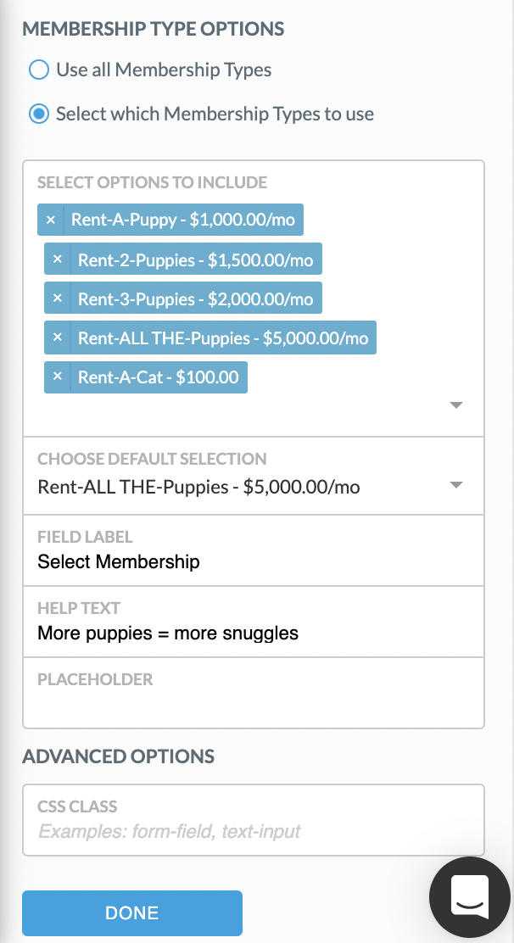Remove the Rent-3-Puppies option tag
The image size is (514, 943).
point(58,299)
